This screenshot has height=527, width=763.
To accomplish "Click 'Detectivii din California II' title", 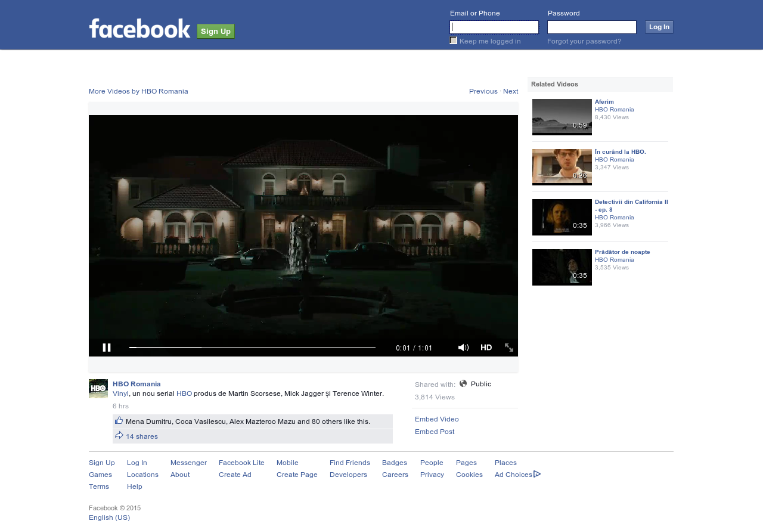I will (631, 206).
